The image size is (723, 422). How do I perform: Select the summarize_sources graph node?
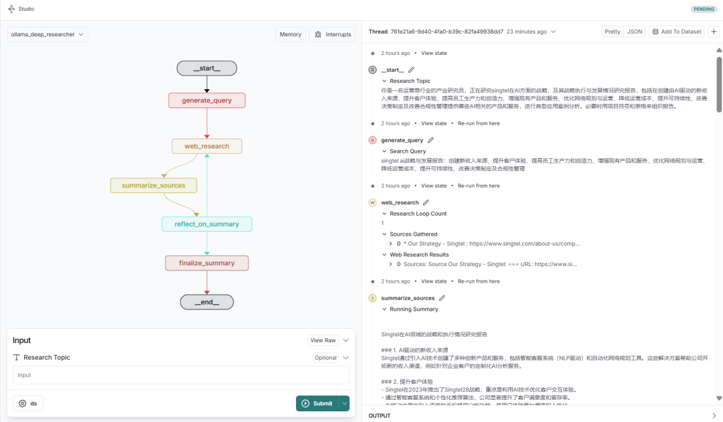(x=153, y=185)
